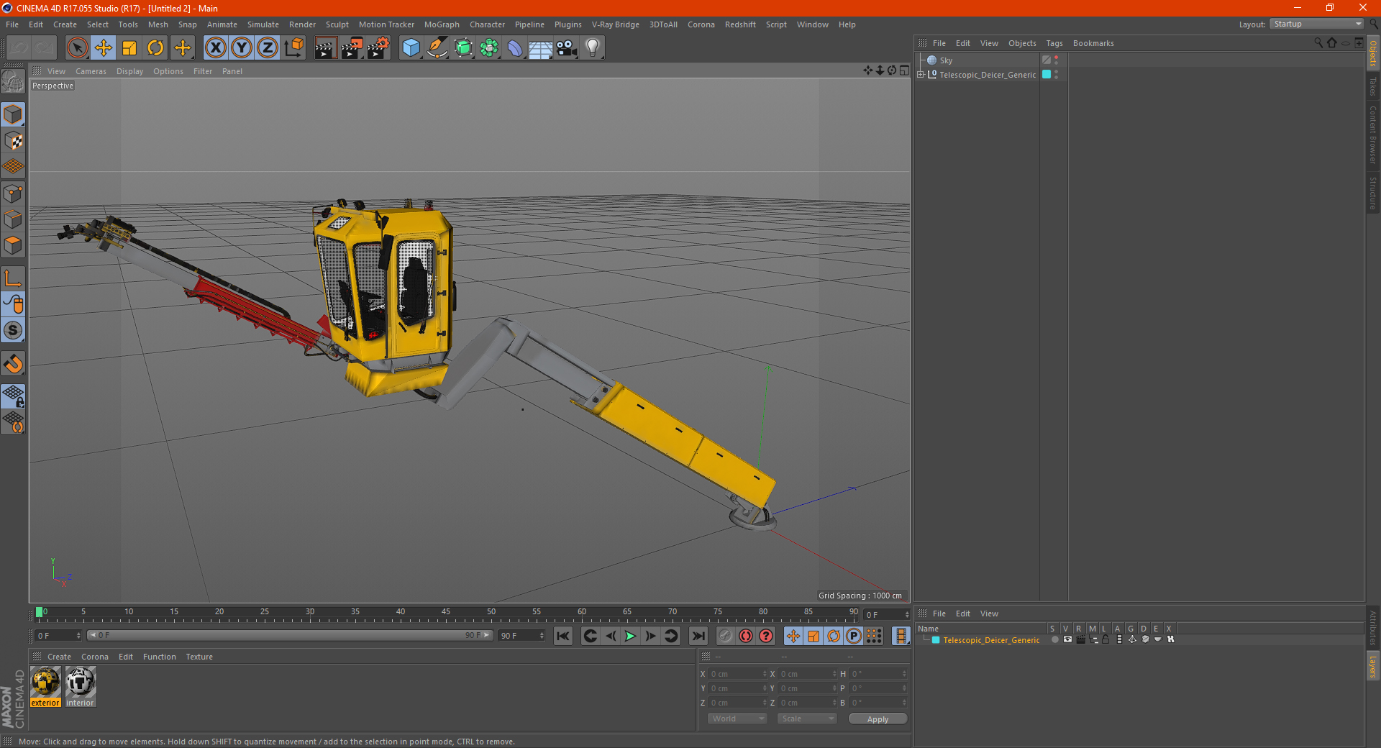This screenshot has width=1381, height=748.
Task: Switch to Texture mode
Action: 13,140
